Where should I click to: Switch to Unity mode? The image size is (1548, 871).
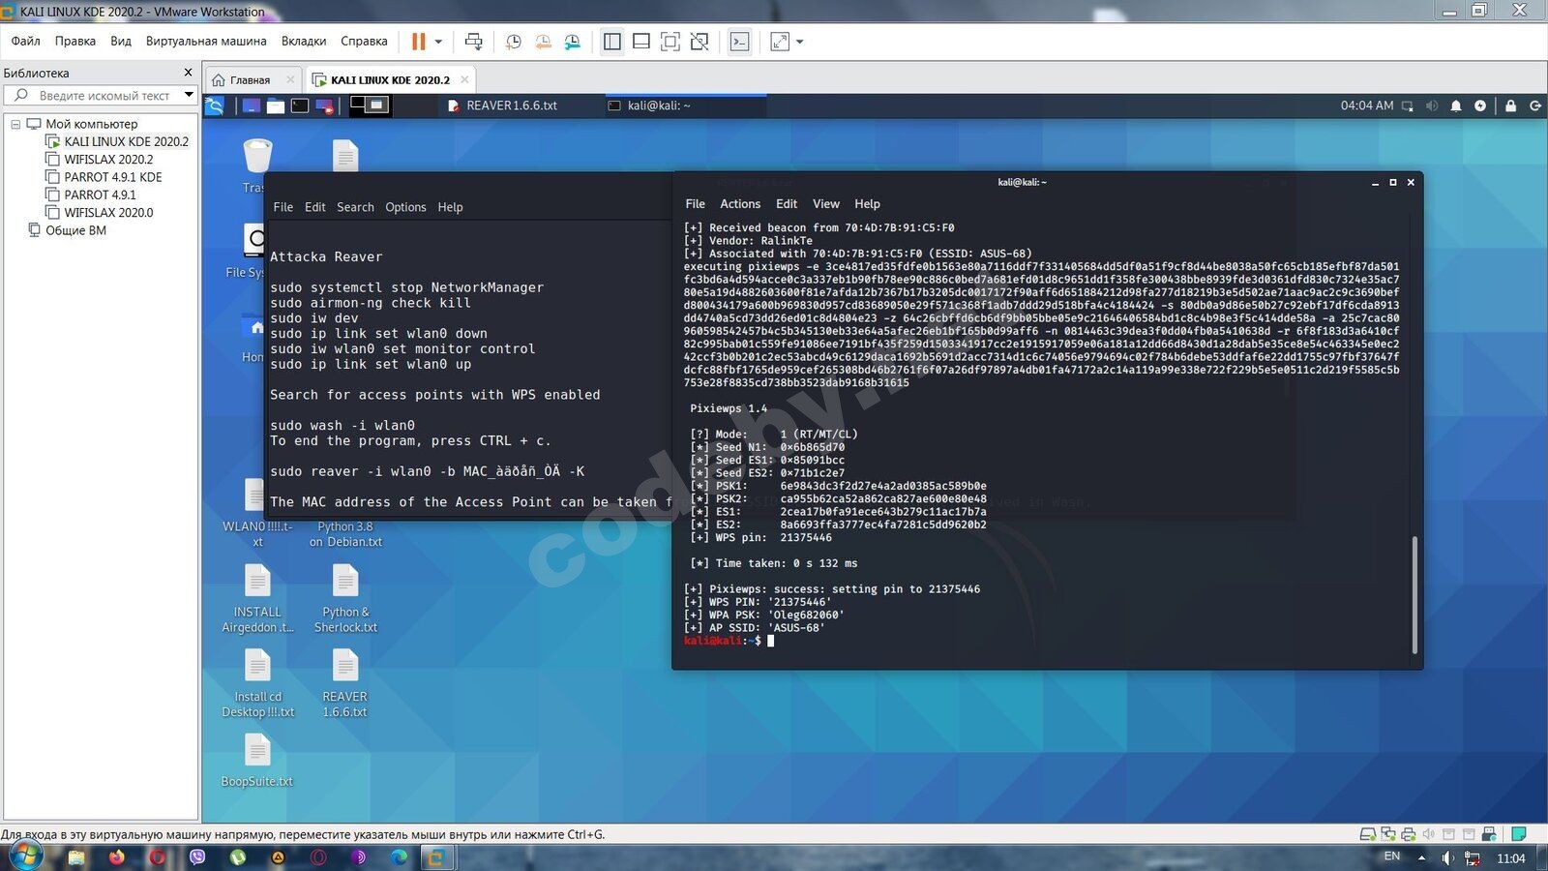coord(700,42)
